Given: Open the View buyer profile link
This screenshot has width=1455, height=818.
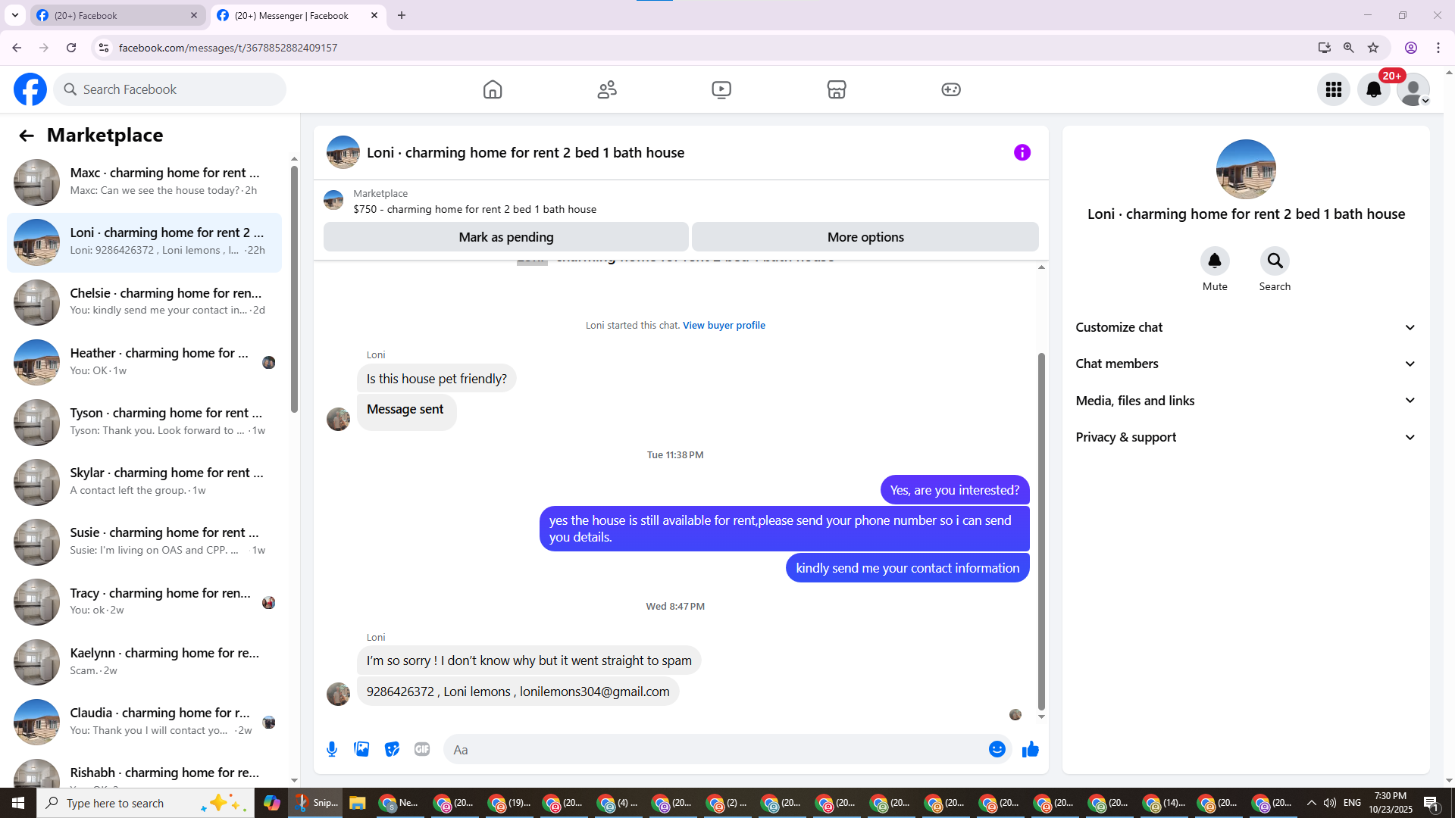Looking at the screenshot, I should click(724, 325).
